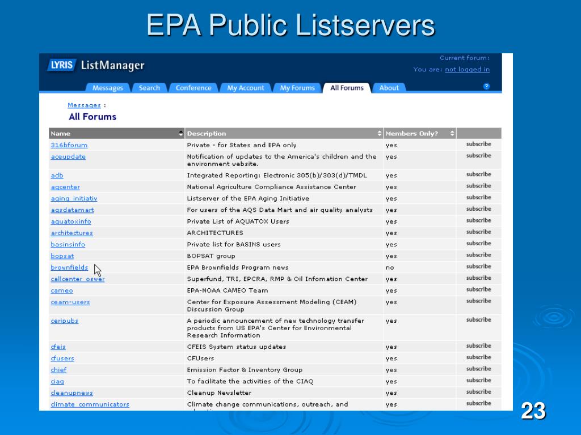Open the Search tab

click(x=149, y=88)
